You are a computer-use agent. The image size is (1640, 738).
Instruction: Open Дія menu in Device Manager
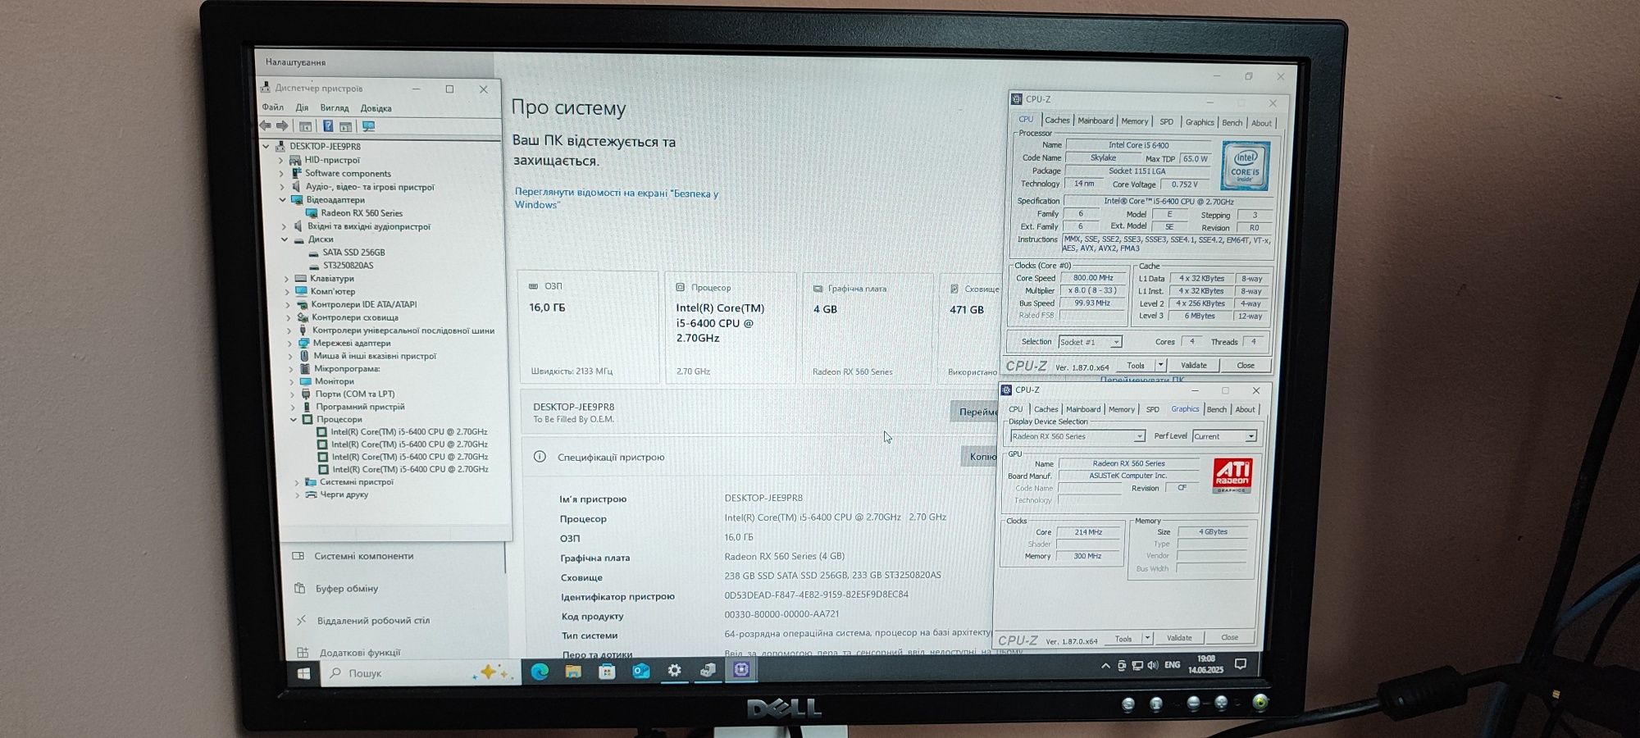[x=302, y=107]
